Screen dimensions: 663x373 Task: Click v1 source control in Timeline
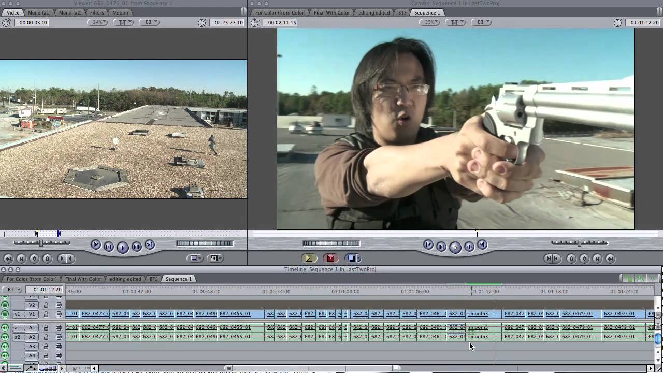point(17,314)
